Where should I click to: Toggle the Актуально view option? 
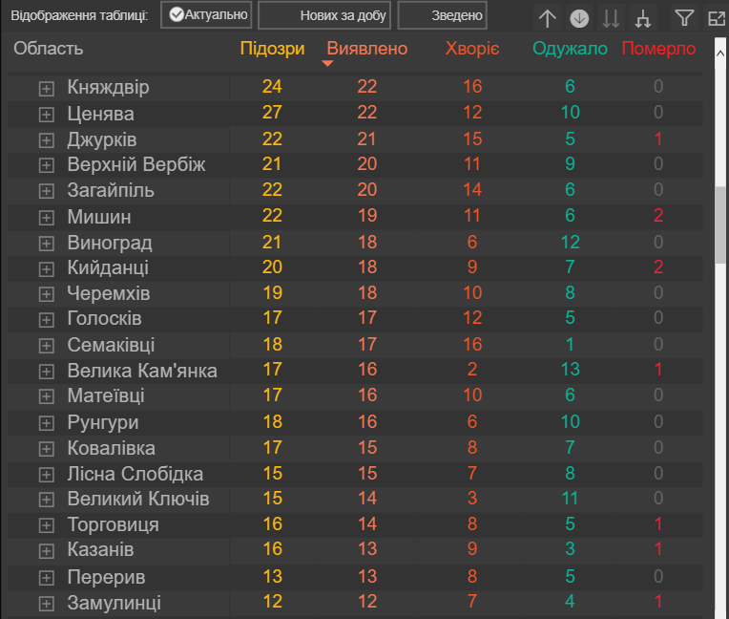click(x=206, y=15)
